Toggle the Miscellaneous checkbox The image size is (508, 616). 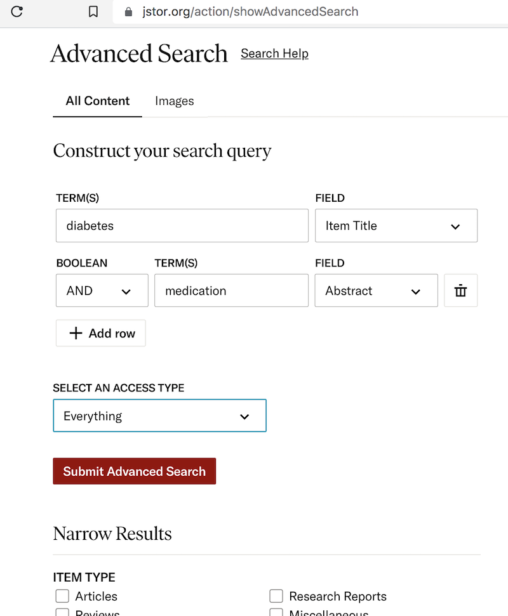coord(276,613)
